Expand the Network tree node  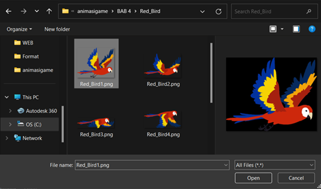click(x=7, y=138)
